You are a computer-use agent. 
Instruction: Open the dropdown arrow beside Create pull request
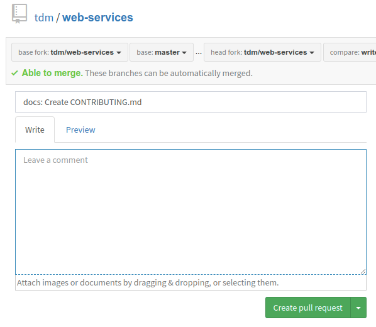(x=358, y=308)
